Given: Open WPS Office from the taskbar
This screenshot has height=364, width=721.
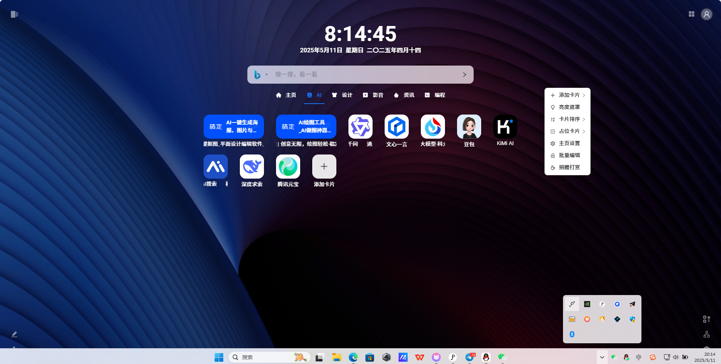Looking at the screenshot, I should [420, 357].
